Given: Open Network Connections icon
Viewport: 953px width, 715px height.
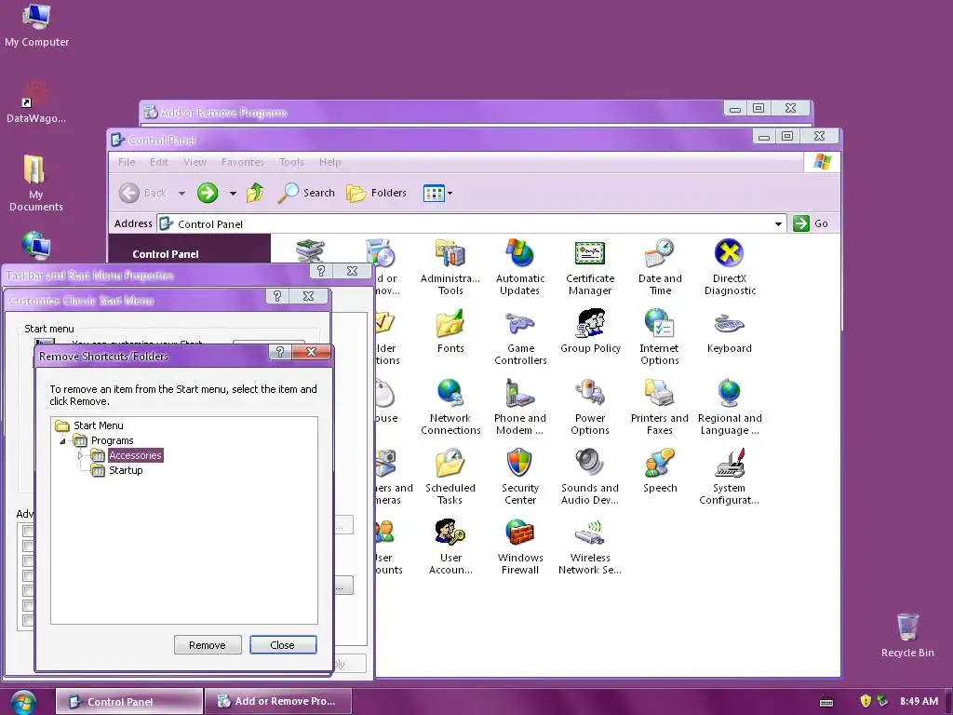Looking at the screenshot, I should [450, 408].
